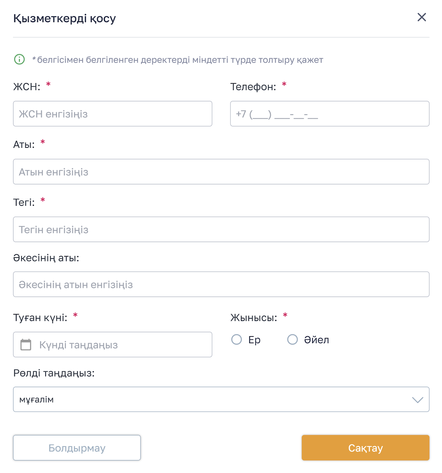This screenshot has width=442, height=473.
Task: Click the Аты: field label
Action: 24,145
